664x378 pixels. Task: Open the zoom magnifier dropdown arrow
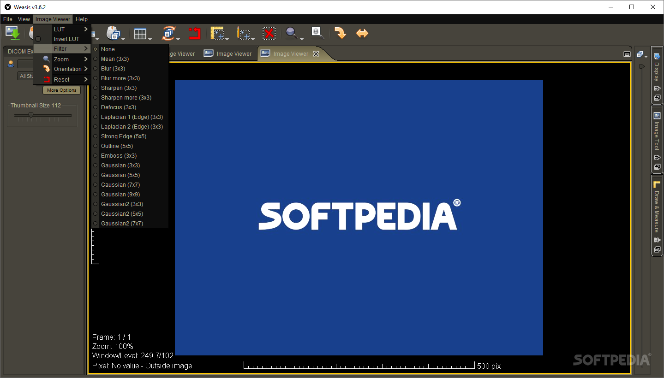(301, 39)
